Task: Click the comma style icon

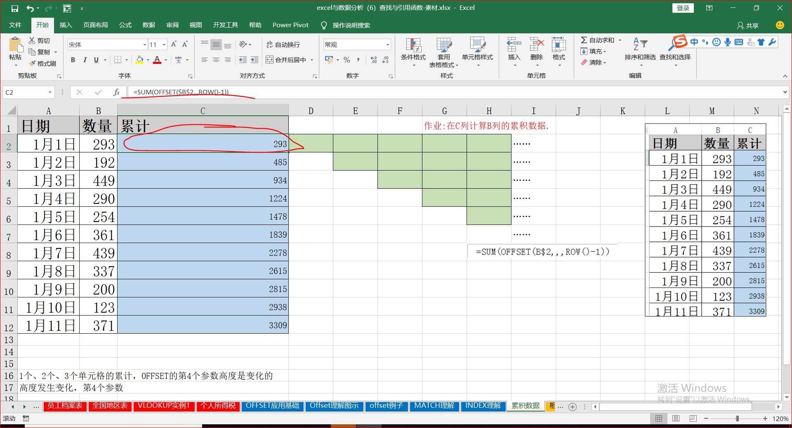Action: click(x=358, y=60)
